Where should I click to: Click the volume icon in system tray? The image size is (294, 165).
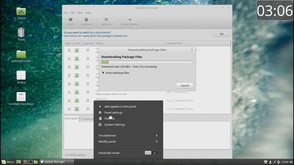(x=291, y=162)
